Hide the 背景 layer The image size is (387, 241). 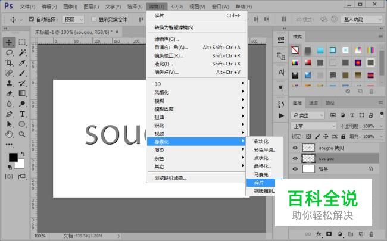click(x=295, y=169)
